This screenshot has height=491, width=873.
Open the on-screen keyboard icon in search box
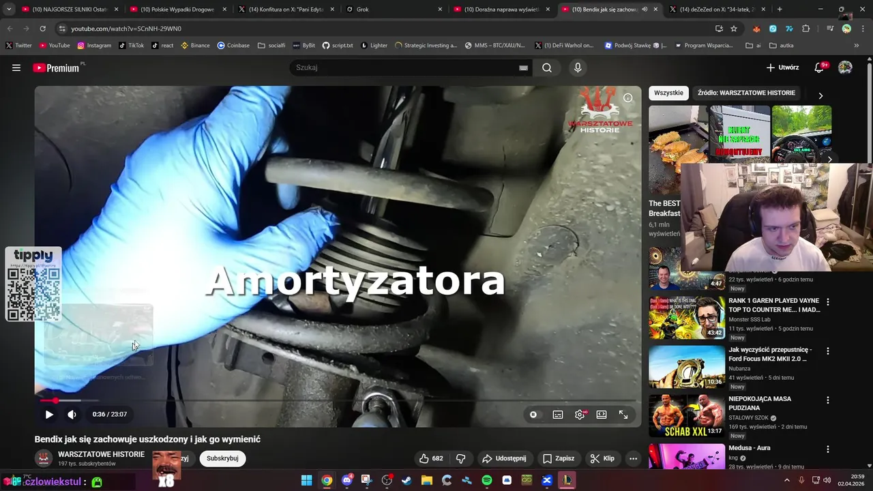[523, 68]
